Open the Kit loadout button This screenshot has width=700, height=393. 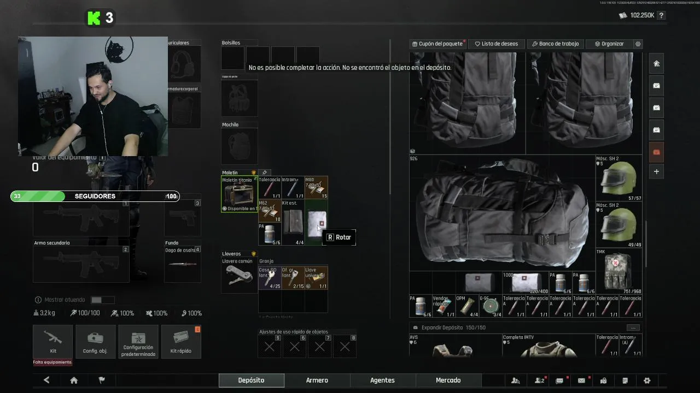point(52,342)
